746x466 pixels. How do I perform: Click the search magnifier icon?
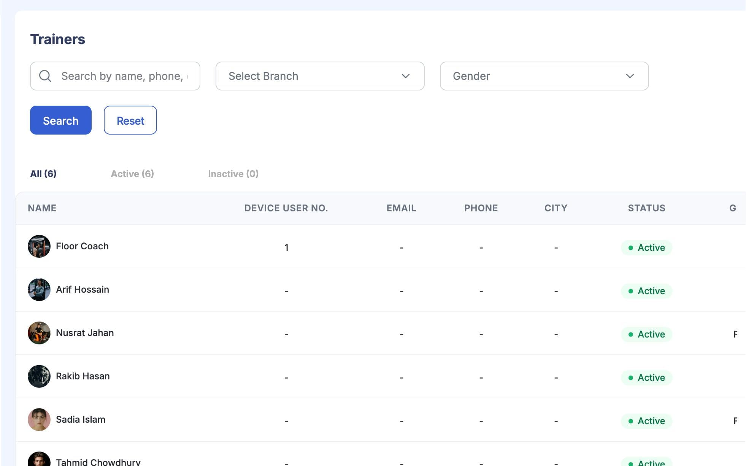click(x=45, y=76)
